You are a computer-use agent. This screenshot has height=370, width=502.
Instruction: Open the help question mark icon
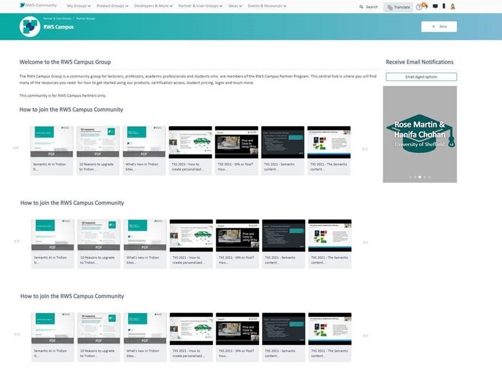(419, 7)
